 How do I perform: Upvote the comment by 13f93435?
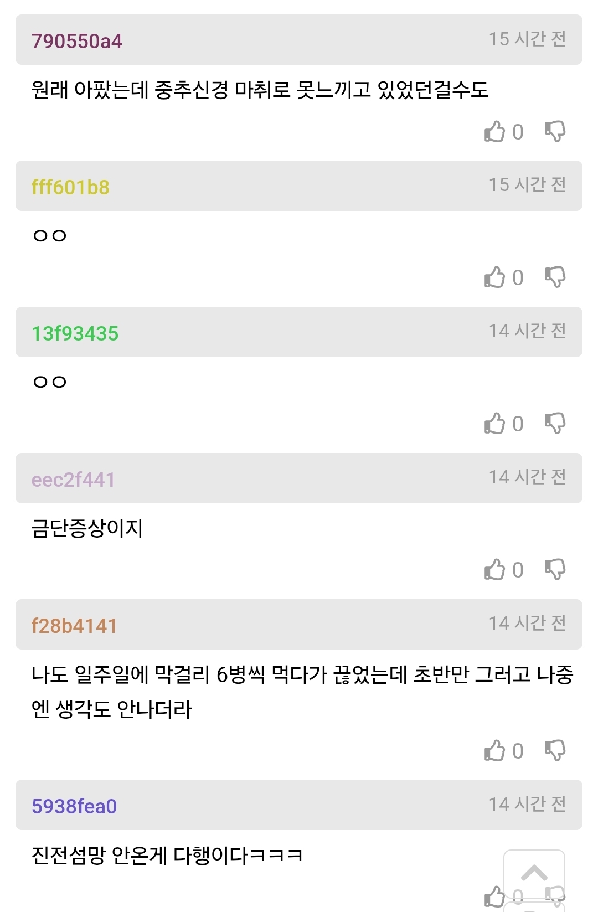[x=495, y=424]
